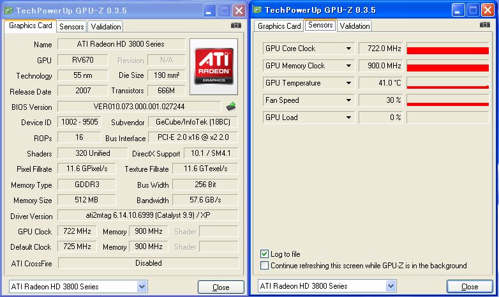Click the GPU Memory Clock red graph
Screen dimensions: 499x297
point(448,66)
